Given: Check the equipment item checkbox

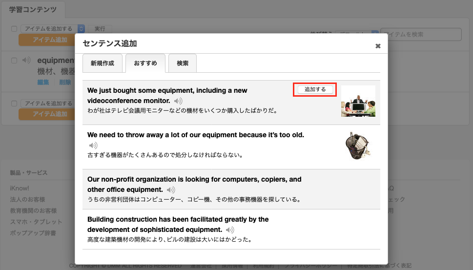Looking at the screenshot, I should (14, 61).
